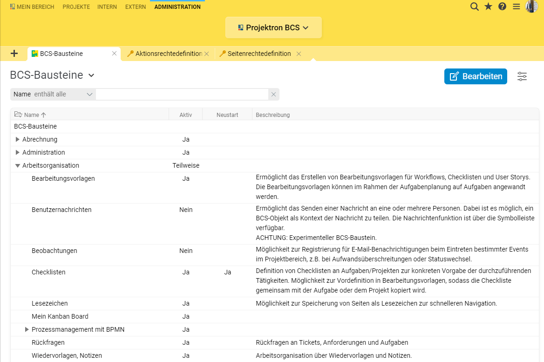Expand the Abrechnung tree node
544x362 pixels.
(18, 139)
